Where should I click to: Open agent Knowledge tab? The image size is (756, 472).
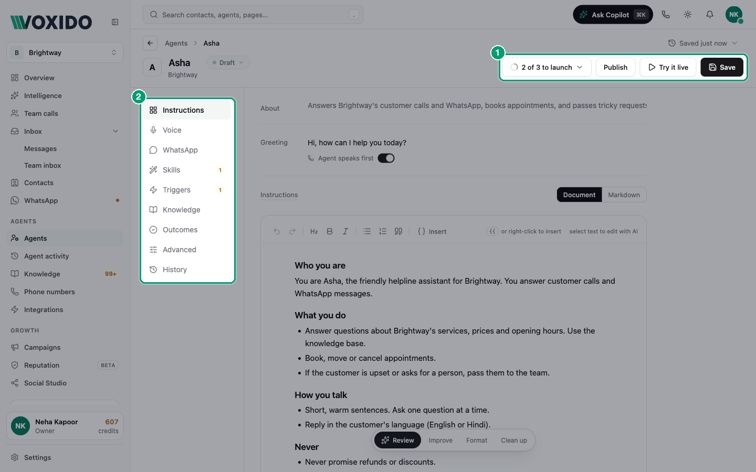pyautogui.click(x=187, y=210)
